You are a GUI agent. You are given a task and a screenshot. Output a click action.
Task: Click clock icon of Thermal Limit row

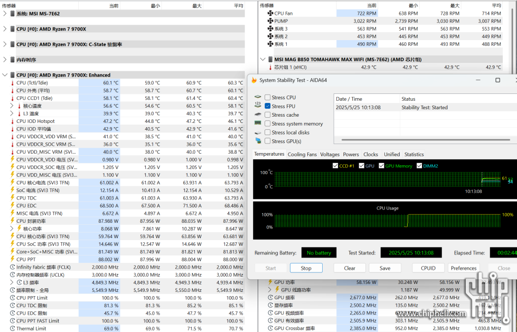coord(13,328)
